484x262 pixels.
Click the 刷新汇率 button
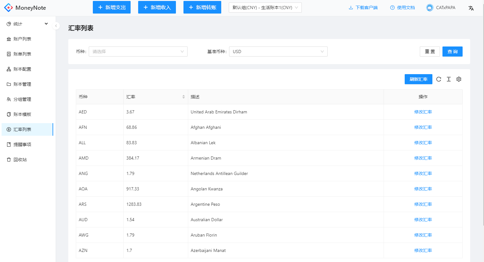pyautogui.click(x=419, y=79)
